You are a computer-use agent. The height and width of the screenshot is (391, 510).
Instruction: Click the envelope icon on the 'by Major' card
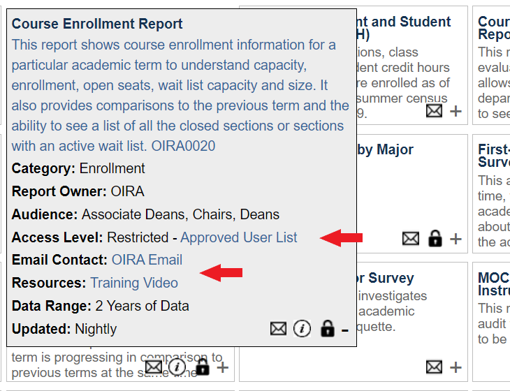tap(411, 239)
